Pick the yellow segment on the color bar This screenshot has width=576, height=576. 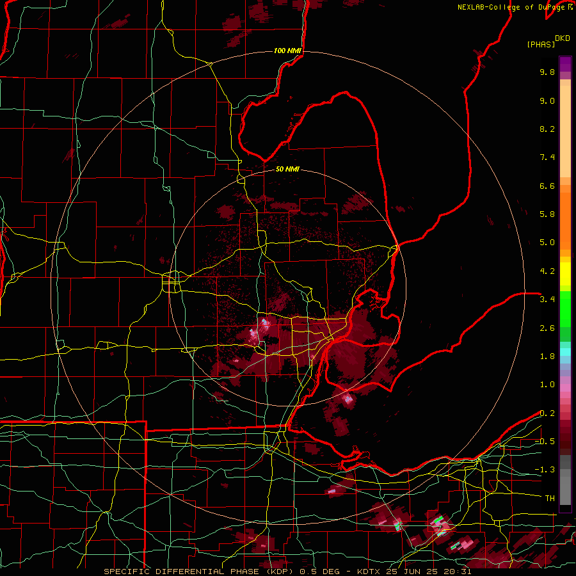[x=565, y=274]
